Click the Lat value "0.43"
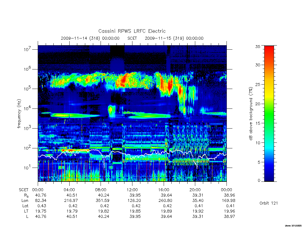Screen dimensions: 302x227 pos(42,206)
